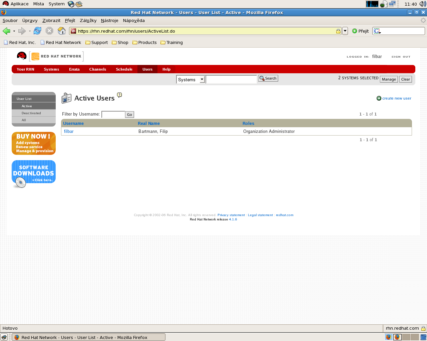Go to the Home page icon

62,31
